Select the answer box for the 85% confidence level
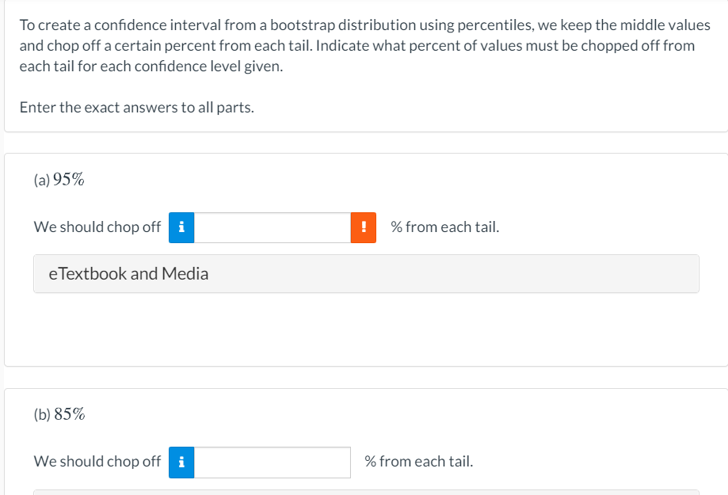The width and height of the screenshot is (728, 495). point(273,462)
